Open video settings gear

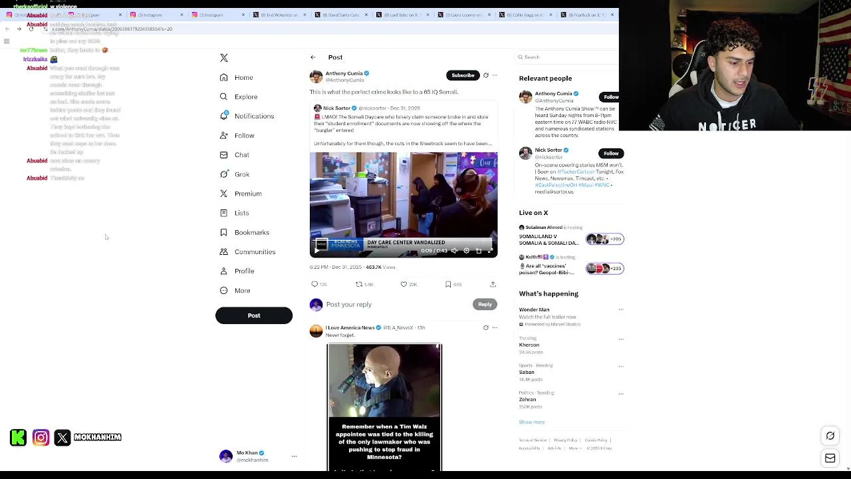point(466,251)
